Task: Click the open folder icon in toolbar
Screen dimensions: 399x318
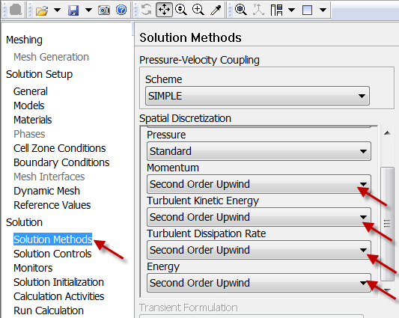Action: 42,10
